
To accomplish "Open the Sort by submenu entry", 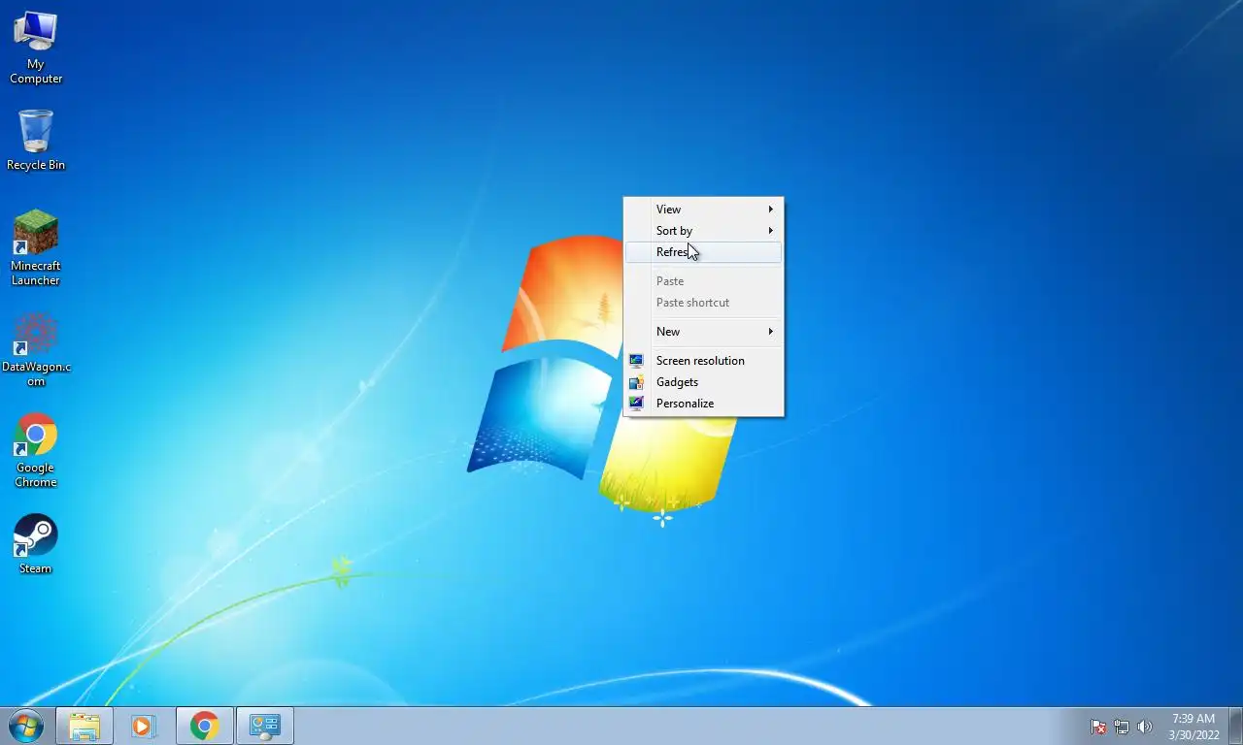I will pos(703,231).
